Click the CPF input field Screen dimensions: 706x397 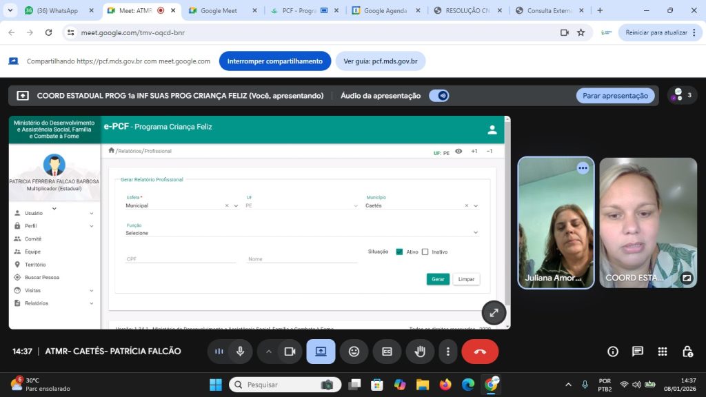pyautogui.click(x=180, y=259)
